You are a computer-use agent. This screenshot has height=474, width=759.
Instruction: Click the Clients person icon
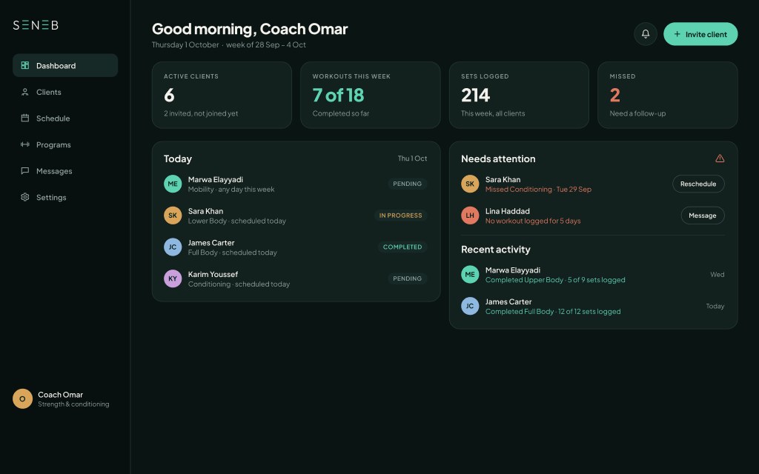pos(25,92)
